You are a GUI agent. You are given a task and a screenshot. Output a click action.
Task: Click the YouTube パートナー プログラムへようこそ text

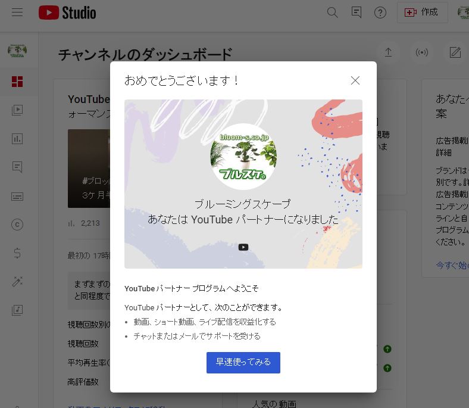click(x=192, y=288)
